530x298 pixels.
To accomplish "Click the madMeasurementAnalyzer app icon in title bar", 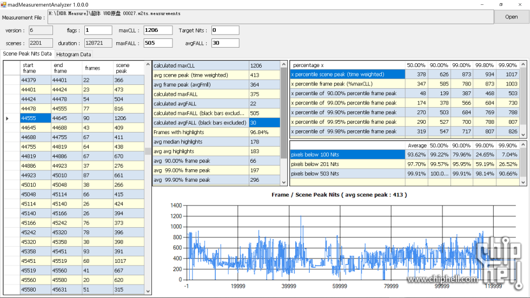I will click(x=4, y=4).
